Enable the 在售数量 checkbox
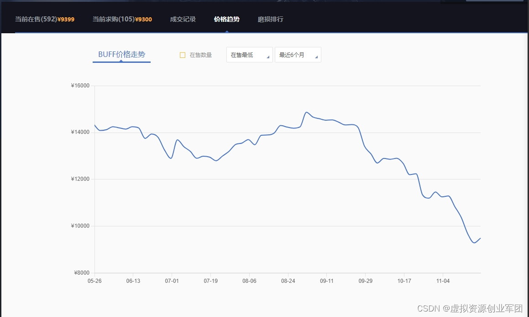Viewport: 529px width, 317px height. (183, 55)
